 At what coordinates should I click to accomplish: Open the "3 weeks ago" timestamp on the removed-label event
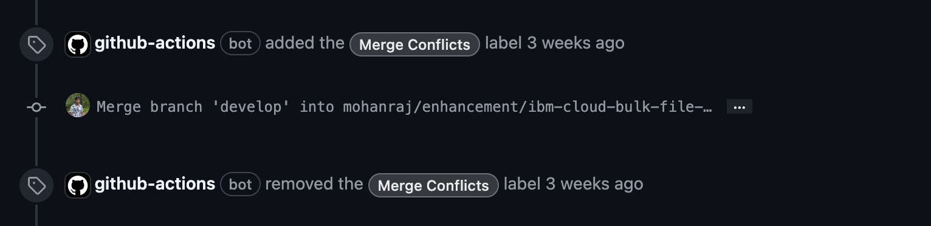[594, 183]
